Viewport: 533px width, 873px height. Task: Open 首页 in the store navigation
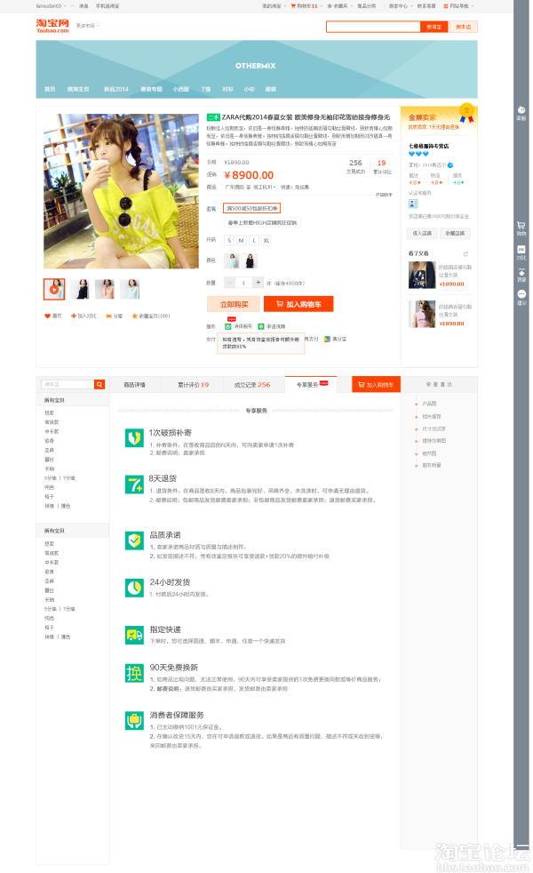(x=50, y=89)
